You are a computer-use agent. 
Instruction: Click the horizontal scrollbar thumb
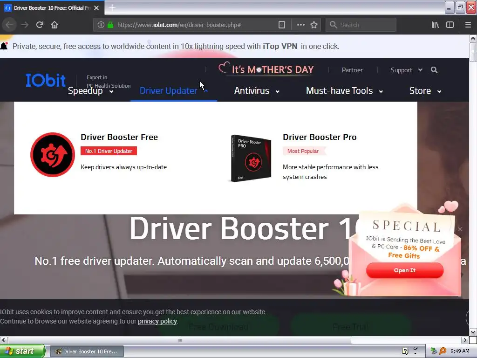pyautogui.click(x=180, y=340)
